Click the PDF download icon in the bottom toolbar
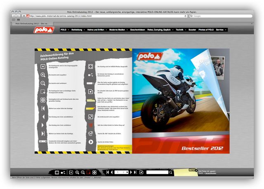The height and width of the screenshot is (189, 264). pyautogui.click(x=141, y=172)
